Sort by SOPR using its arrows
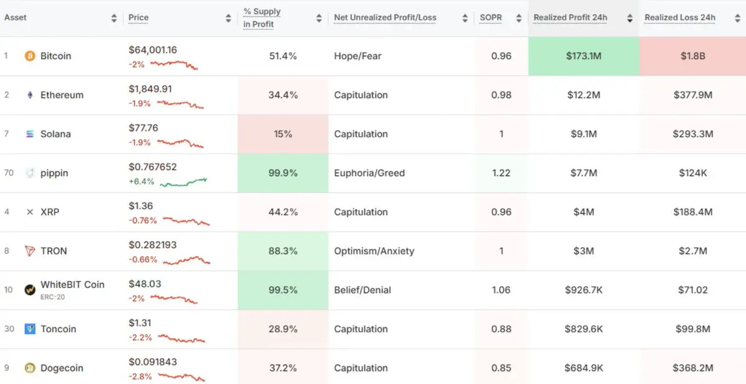Screen dimensions: 746x384 [x=519, y=18]
